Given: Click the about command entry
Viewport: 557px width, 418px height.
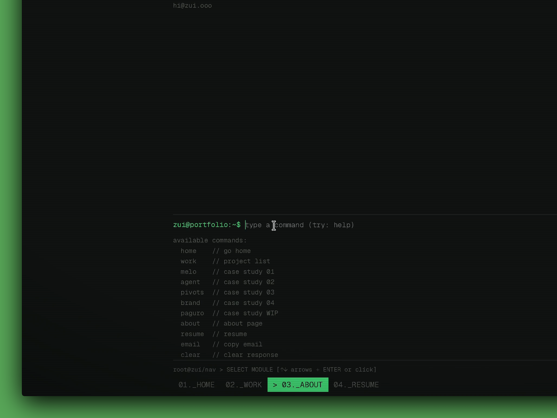Looking at the screenshot, I should click(190, 323).
